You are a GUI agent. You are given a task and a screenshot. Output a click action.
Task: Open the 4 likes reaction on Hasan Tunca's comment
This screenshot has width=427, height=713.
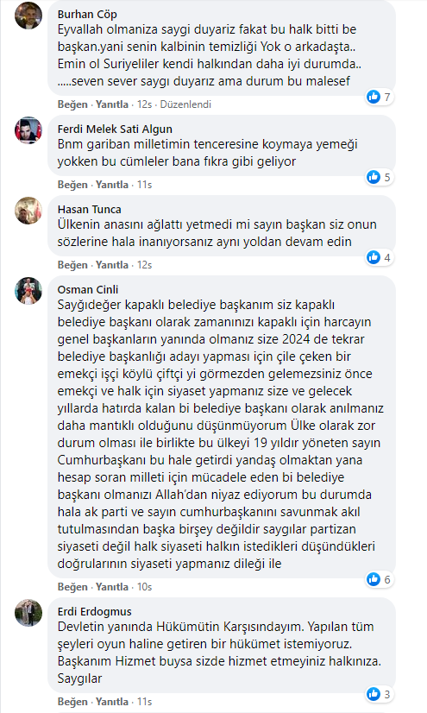coord(379,258)
